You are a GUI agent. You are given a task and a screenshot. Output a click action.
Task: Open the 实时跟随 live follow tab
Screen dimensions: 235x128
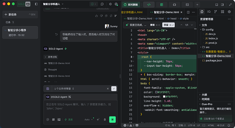131,5
